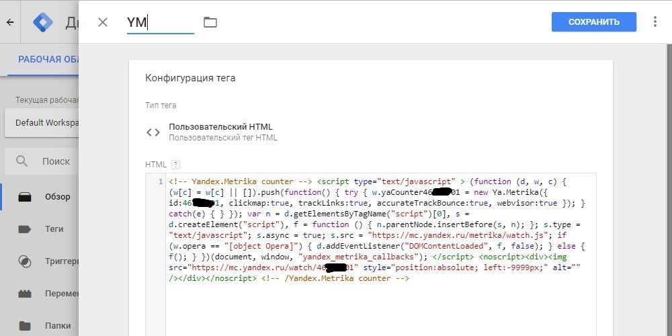Click the tag name field containing YM
This screenshot has height=336, width=672.
click(x=161, y=23)
